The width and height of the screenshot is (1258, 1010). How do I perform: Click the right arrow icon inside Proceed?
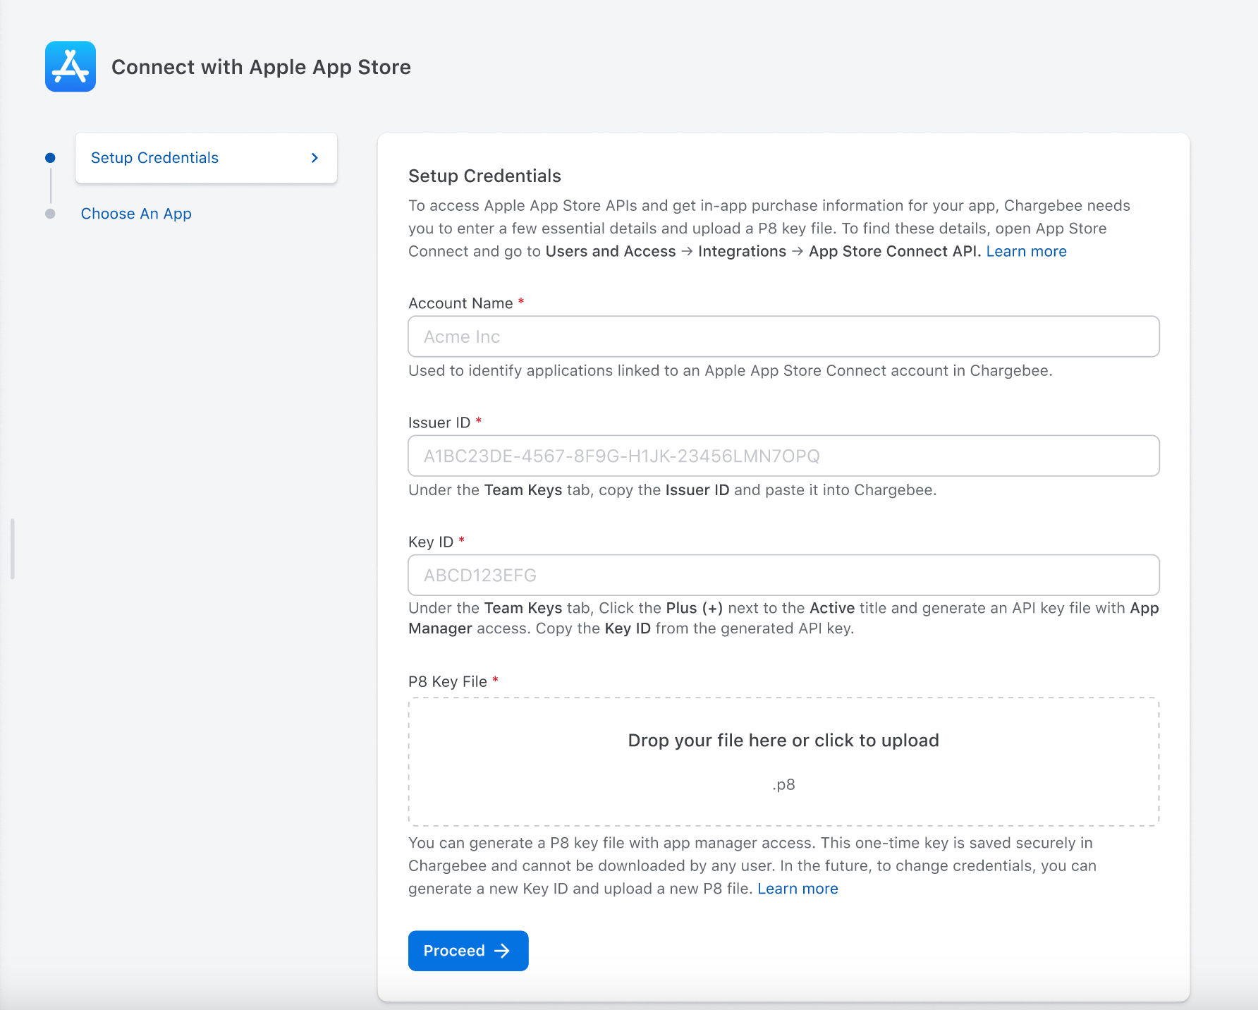tap(502, 951)
